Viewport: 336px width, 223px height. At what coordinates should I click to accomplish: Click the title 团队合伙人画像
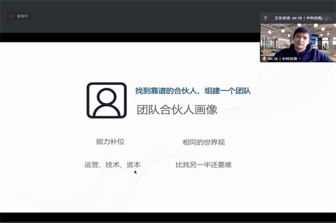177,110
